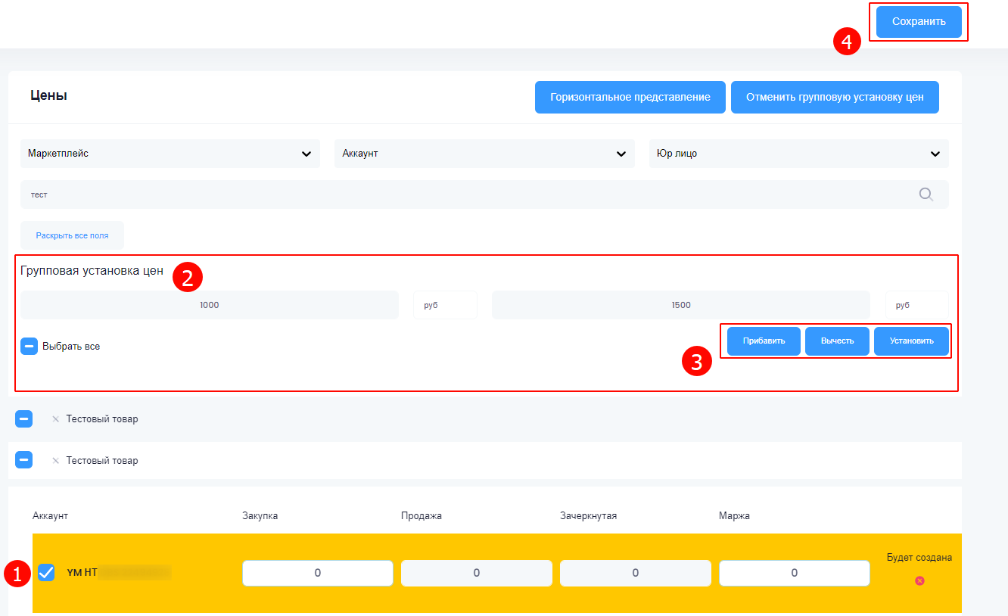Click Отменить групповую установку цен
1008x616 pixels.
tap(835, 98)
